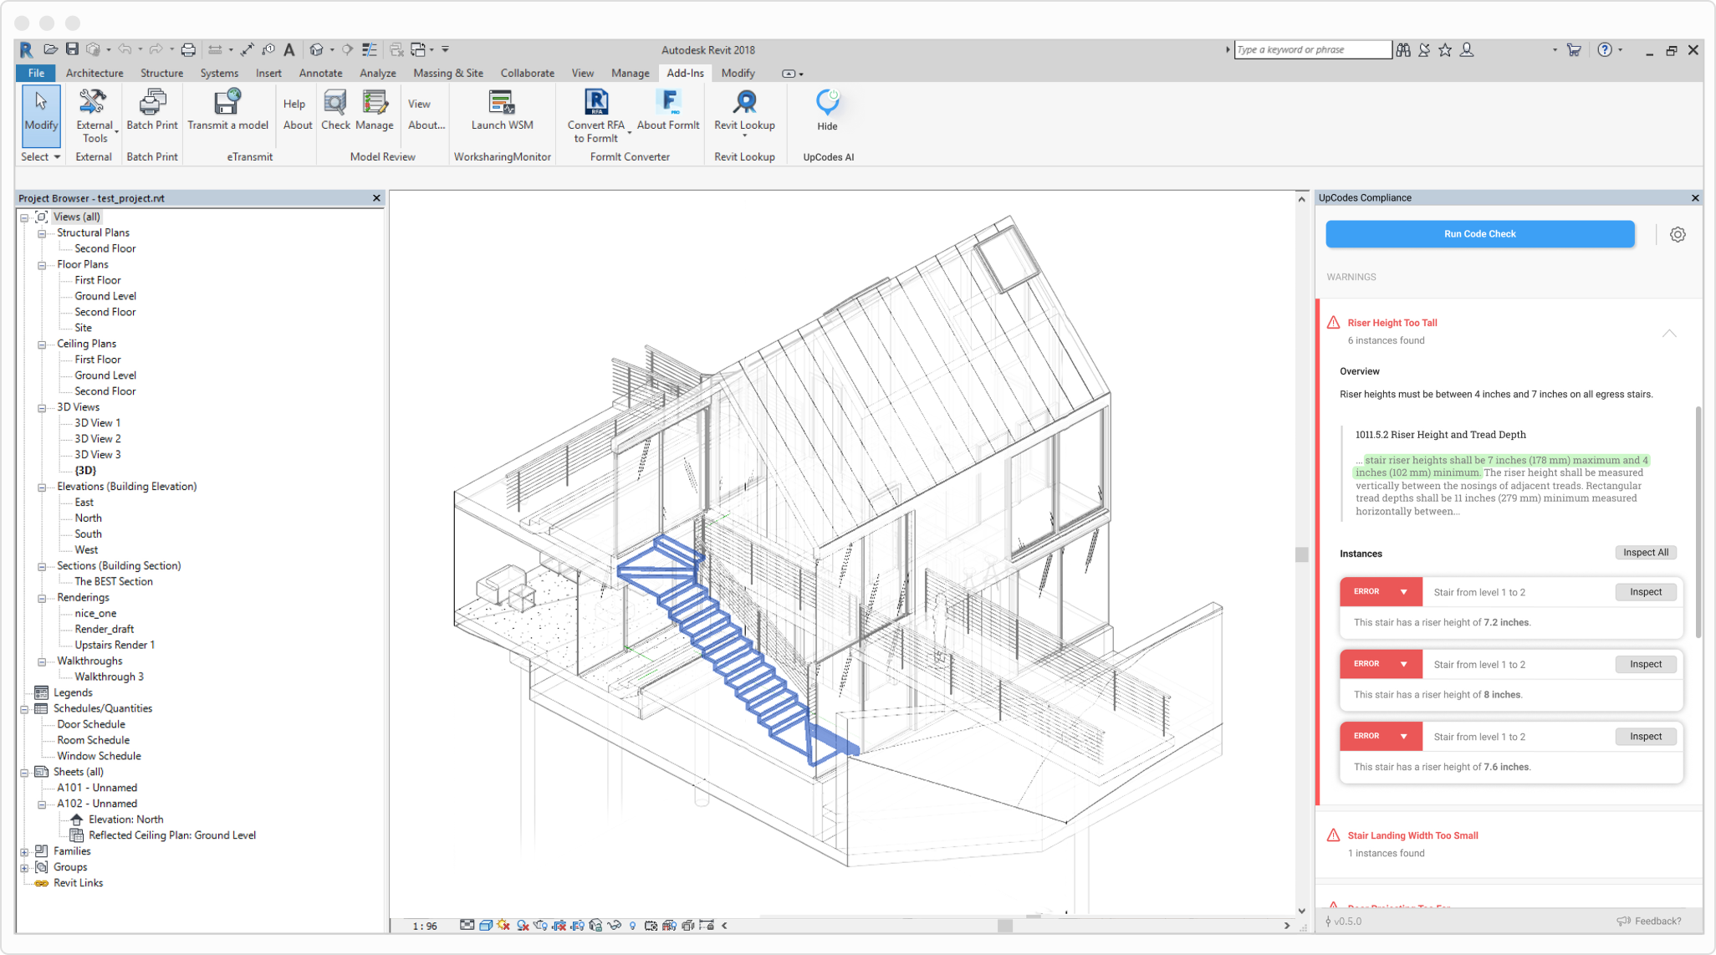Image resolution: width=1716 pixels, height=955 pixels.
Task: Click the sun path icon in view bar
Action: pos(503,925)
